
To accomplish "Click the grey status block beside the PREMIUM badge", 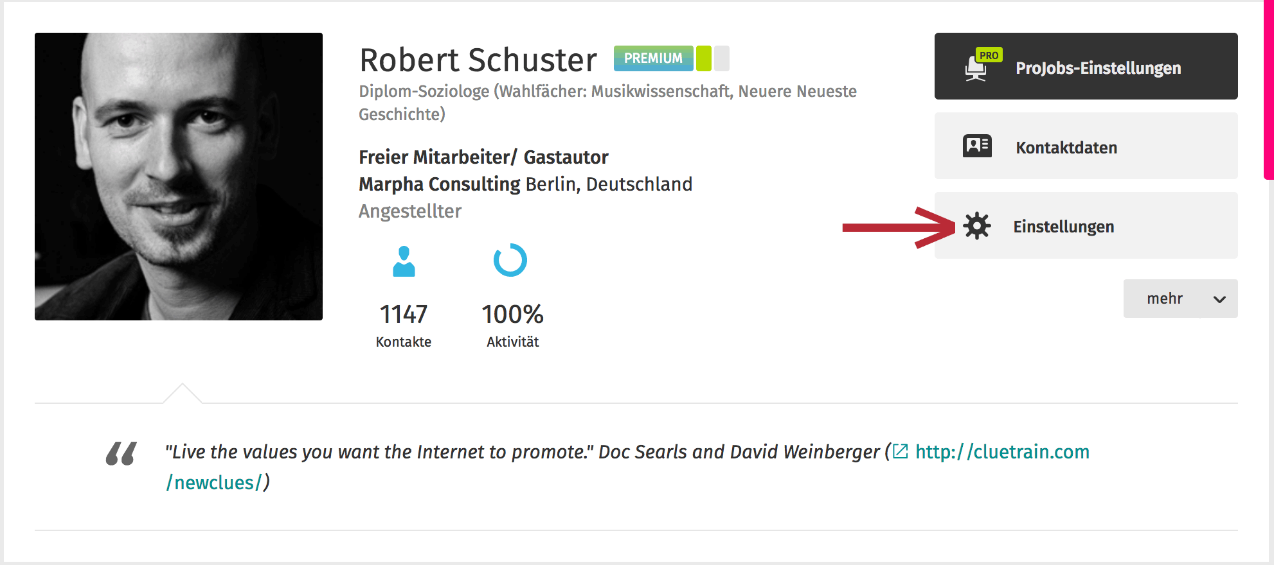I will pyautogui.click(x=722, y=58).
